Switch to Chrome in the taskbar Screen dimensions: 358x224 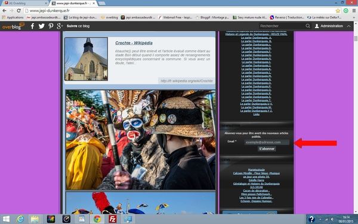click(97, 219)
